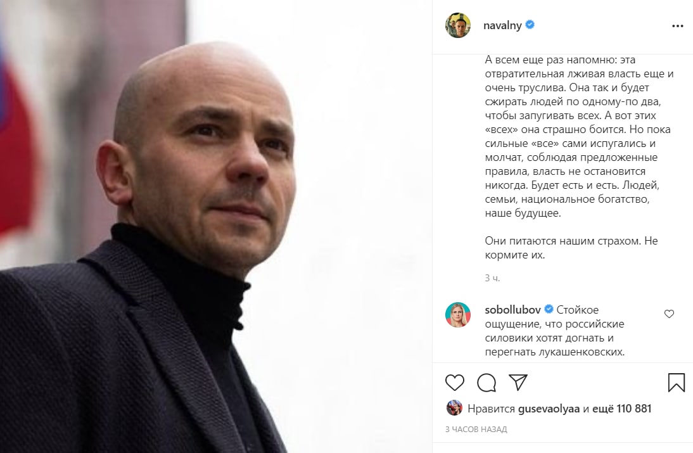The height and width of the screenshot is (453, 693).
Task: Open navalny profile picture avatar
Action: (457, 25)
